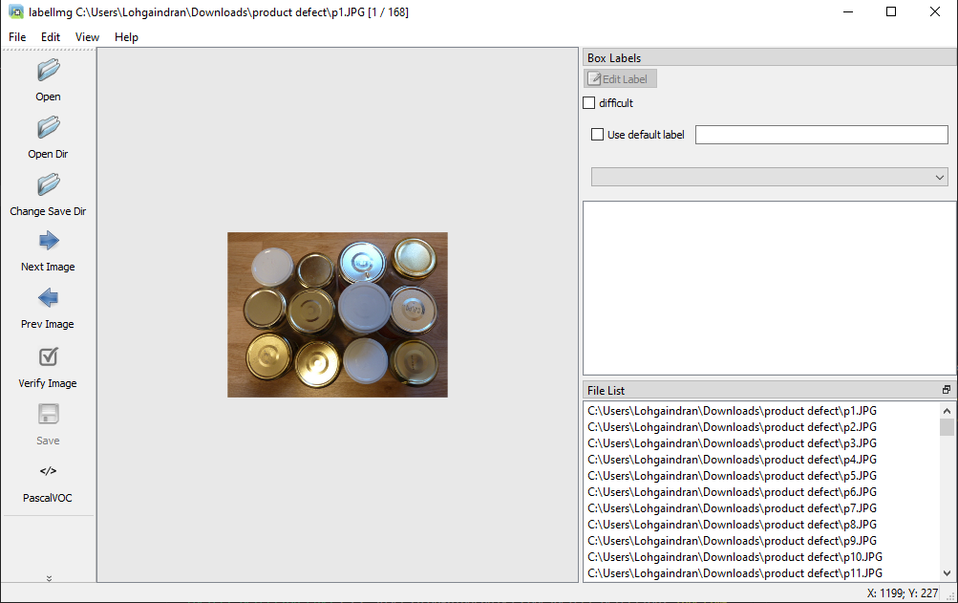This screenshot has width=958, height=603.
Task: Click the empty Box Labels list area
Action: pyautogui.click(x=769, y=288)
